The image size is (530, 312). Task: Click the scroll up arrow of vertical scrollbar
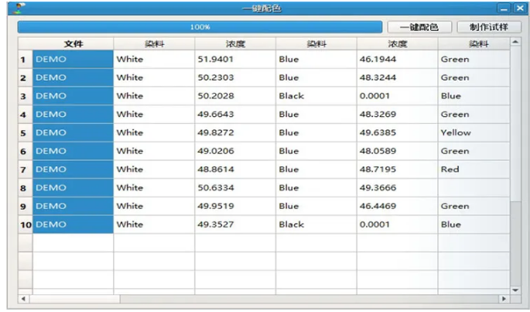click(x=515, y=42)
